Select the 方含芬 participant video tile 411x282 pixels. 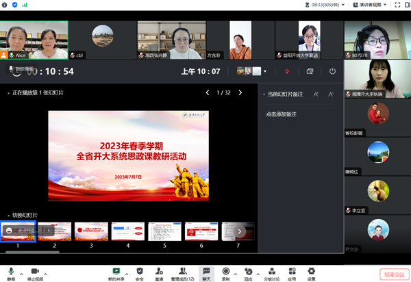point(240,40)
